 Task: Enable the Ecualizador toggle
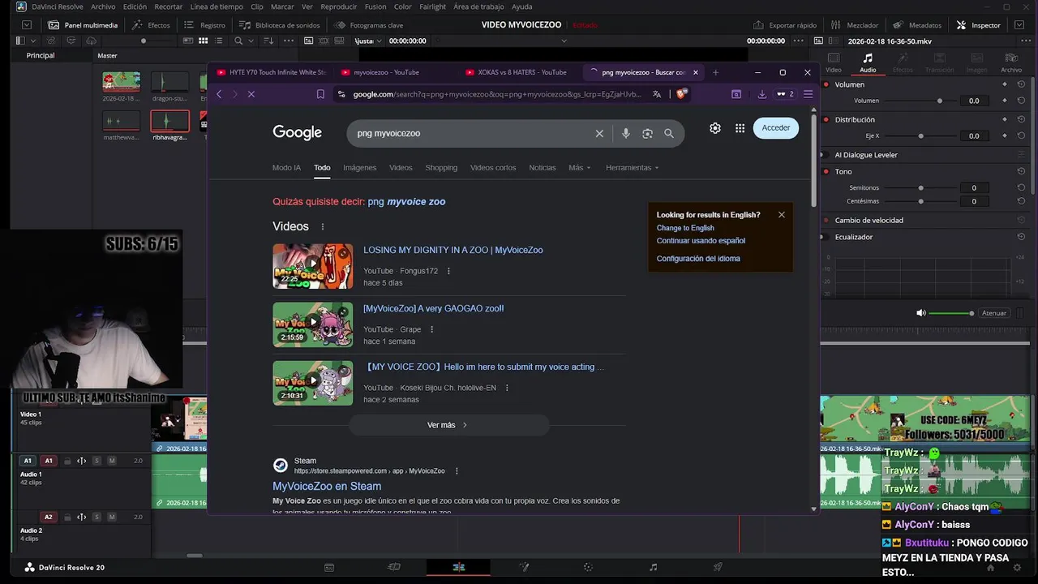click(x=826, y=237)
